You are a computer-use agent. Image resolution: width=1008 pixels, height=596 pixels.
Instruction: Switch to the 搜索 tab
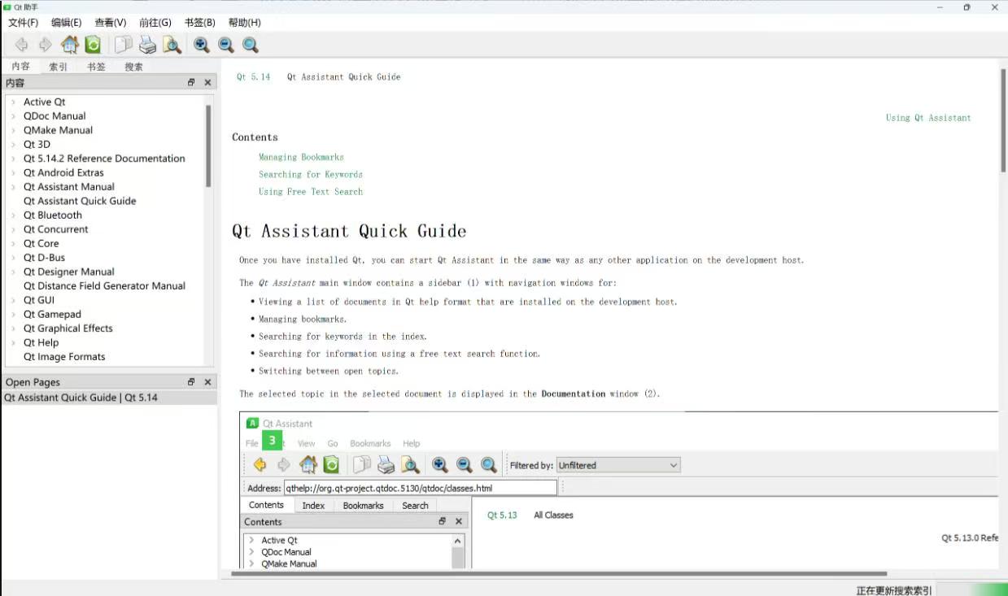[x=133, y=67]
